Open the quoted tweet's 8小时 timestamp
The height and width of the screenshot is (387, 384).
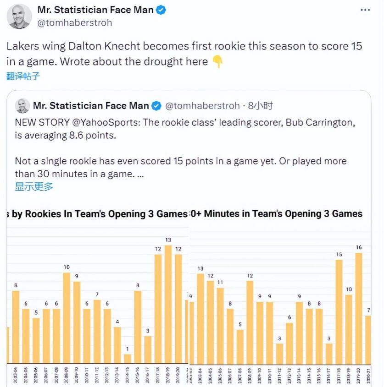coord(261,106)
